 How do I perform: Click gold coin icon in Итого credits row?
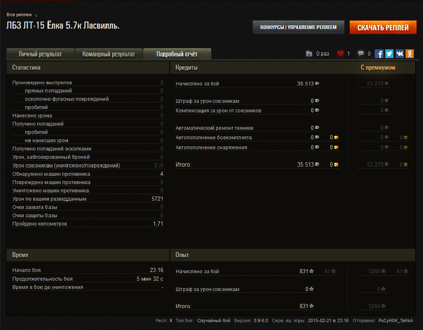pos(336,165)
